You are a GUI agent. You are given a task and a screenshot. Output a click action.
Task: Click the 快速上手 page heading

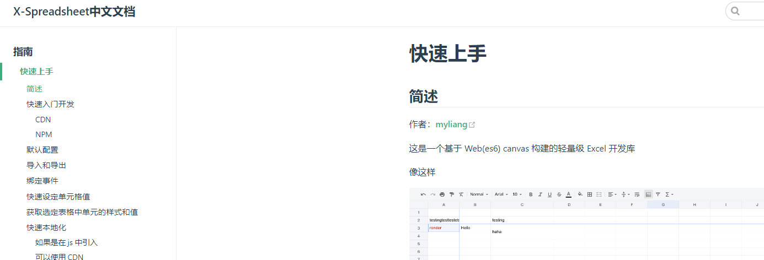(448, 54)
